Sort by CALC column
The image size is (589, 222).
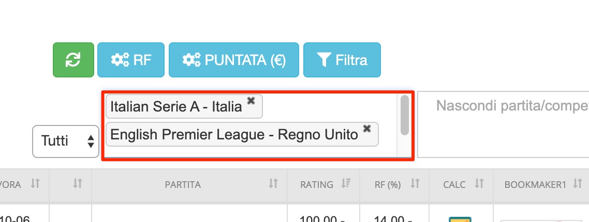click(461, 184)
